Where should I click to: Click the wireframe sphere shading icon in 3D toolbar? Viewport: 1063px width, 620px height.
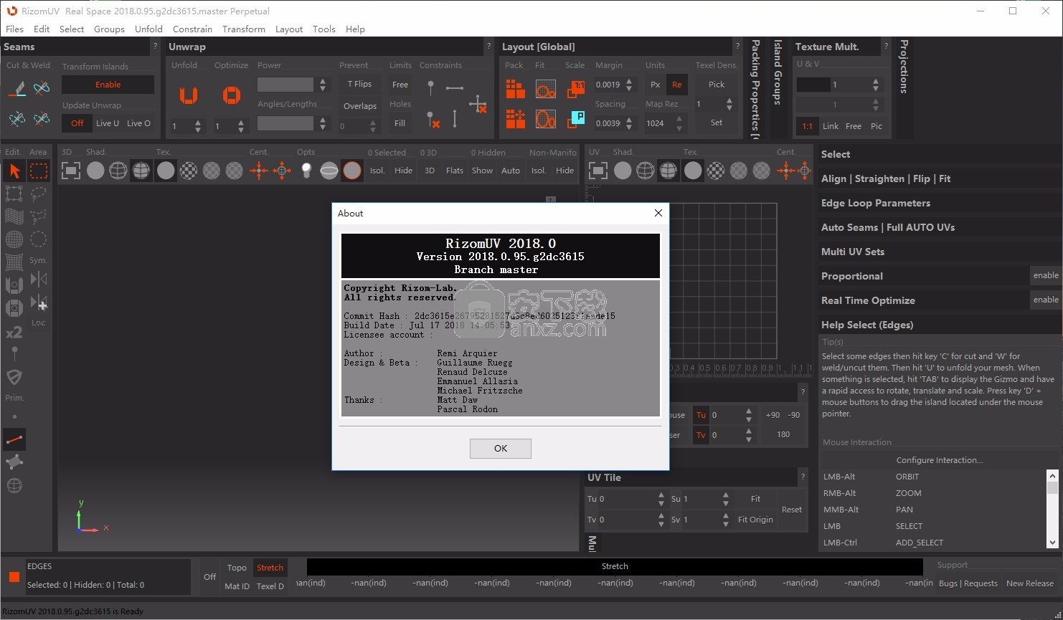118,171
